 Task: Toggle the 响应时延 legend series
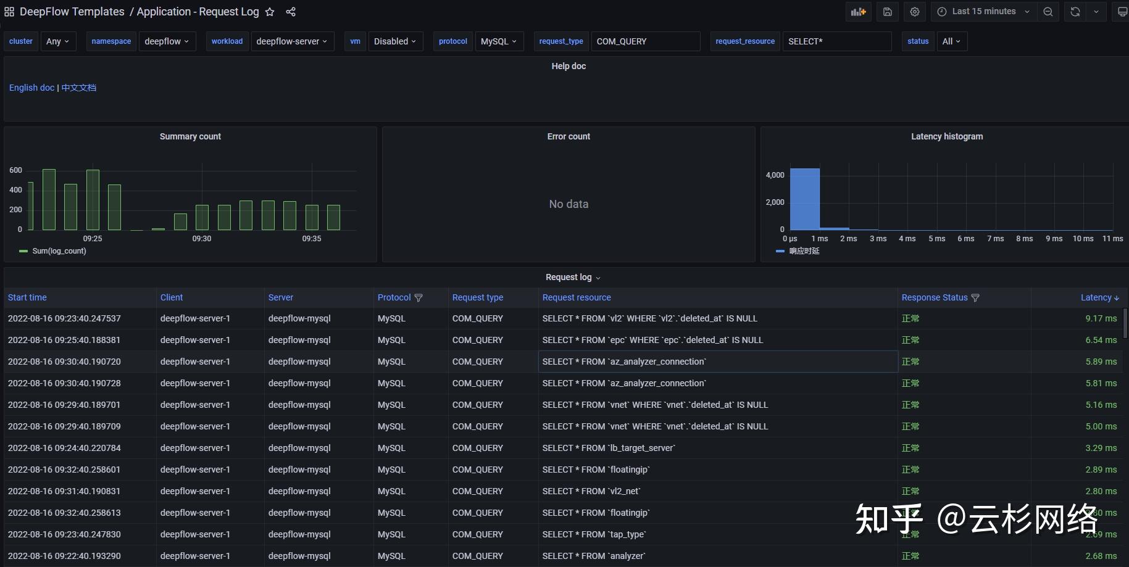pos(804,251)
